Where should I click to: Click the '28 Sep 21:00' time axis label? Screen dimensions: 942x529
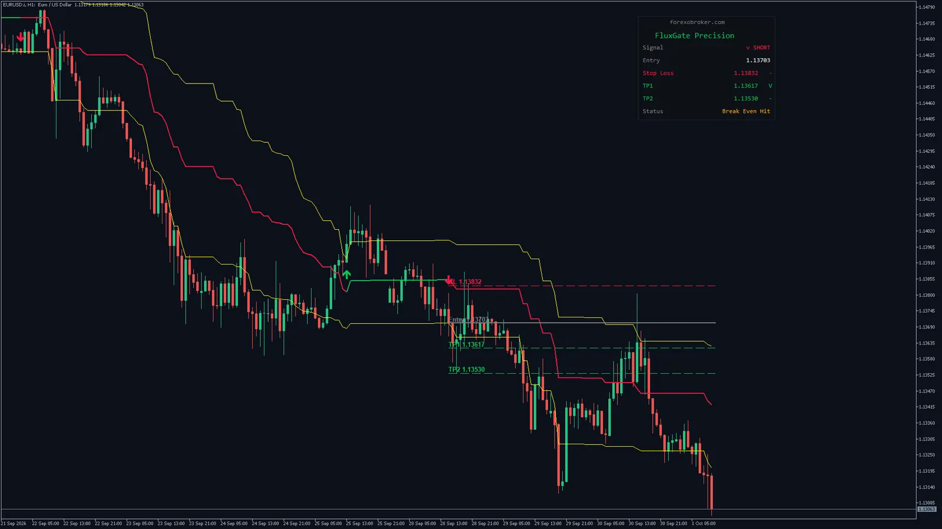point(485,523)
